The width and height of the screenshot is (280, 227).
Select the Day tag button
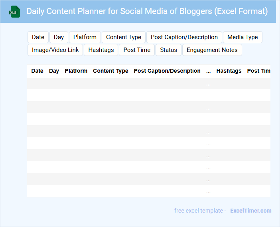(x=59, y=37)
